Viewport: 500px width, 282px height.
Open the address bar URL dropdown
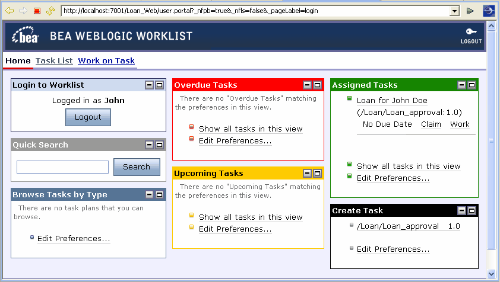coord(454,11)
